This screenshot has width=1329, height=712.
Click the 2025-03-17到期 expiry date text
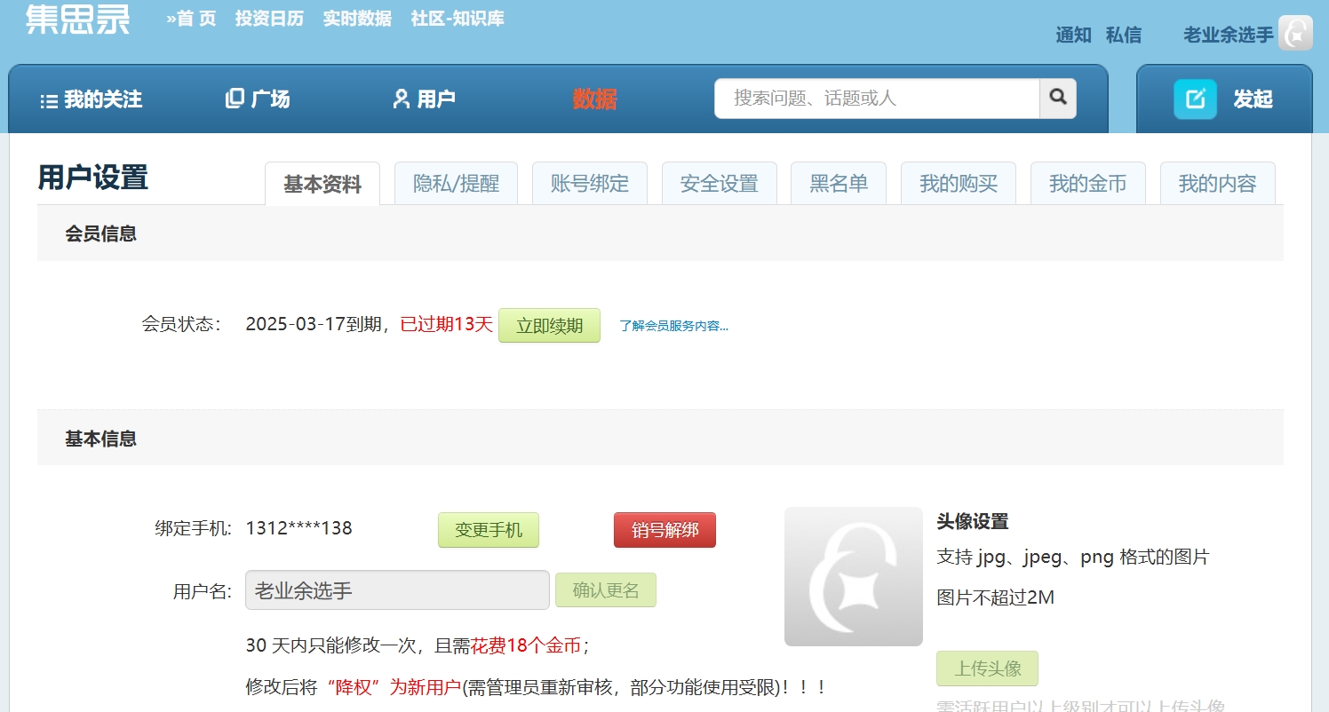[x=312, y=324]
